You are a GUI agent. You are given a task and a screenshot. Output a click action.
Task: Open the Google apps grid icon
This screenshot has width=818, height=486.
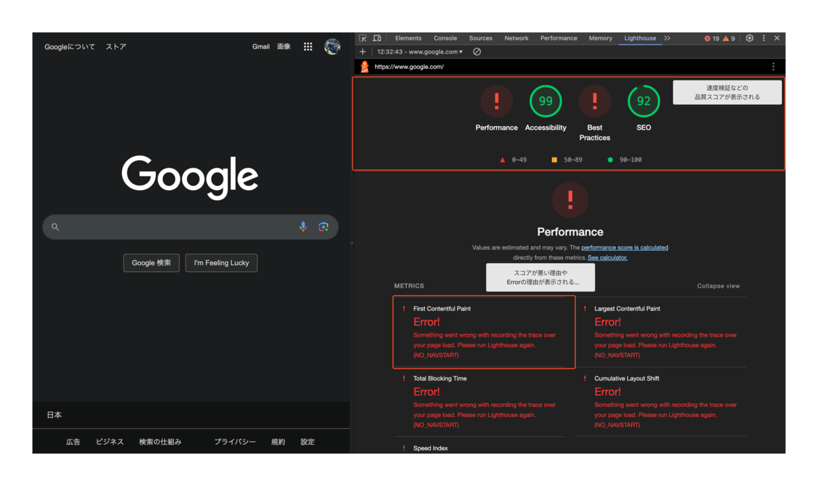click(308, 46)
